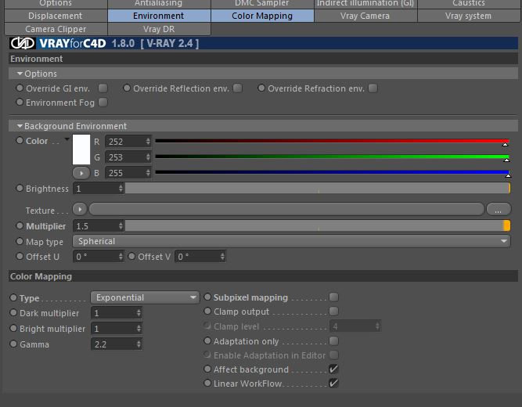
Task: Enable Override GI env. checkbox
Action: point(103,88)
